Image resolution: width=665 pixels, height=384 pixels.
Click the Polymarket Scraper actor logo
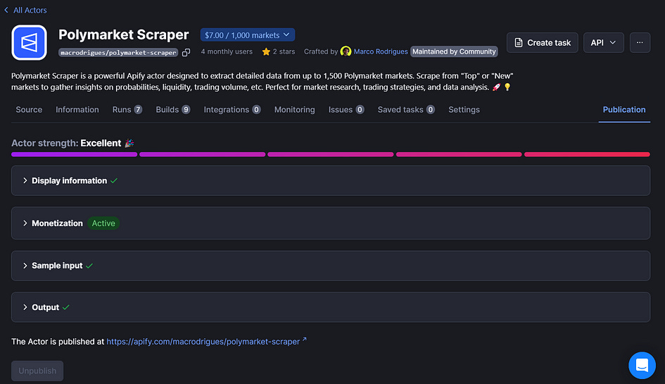point(30,42)
